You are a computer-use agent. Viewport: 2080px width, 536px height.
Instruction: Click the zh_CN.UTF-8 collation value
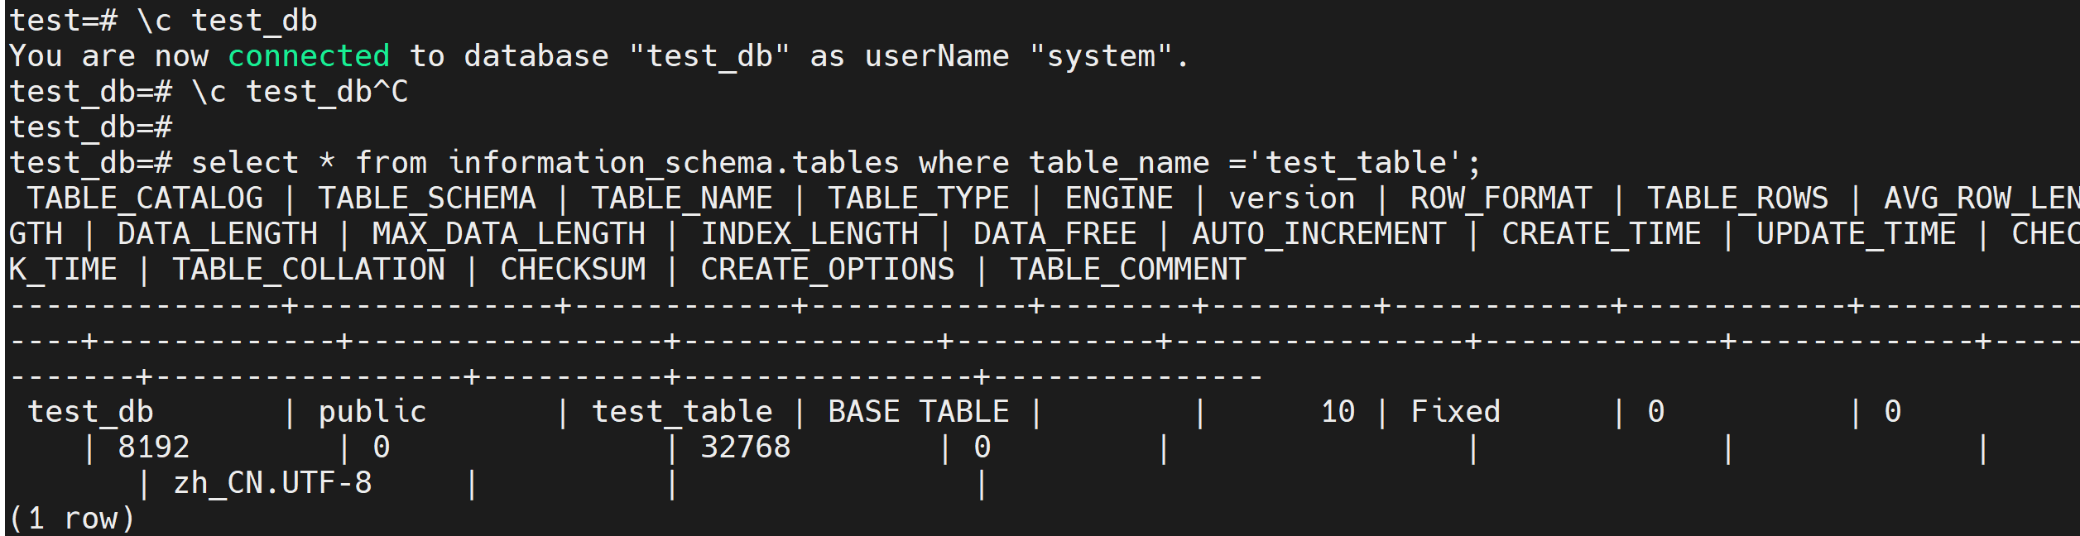(x=272, y=483)
